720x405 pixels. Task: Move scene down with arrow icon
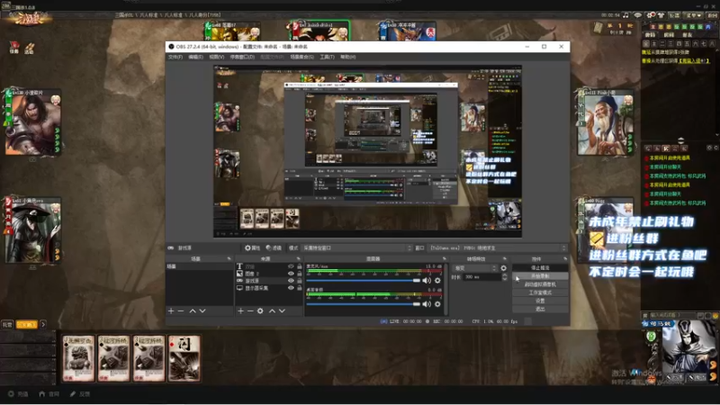202,310
